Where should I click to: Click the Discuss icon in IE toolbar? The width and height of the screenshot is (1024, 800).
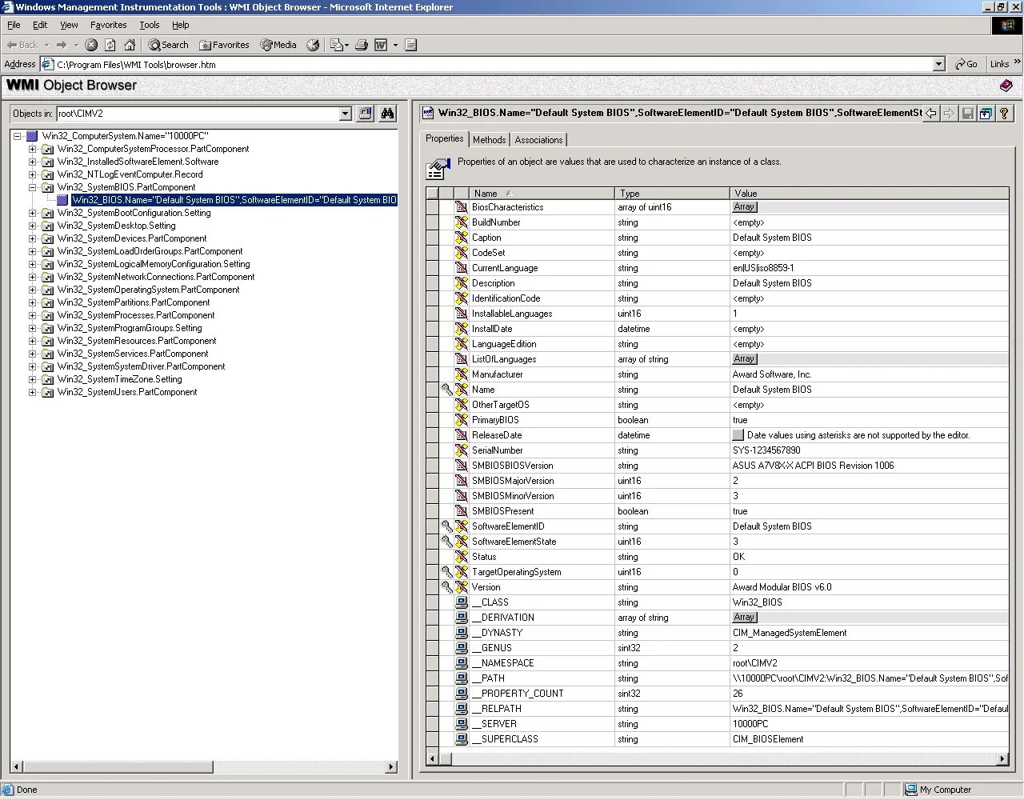click(x=410, y=45)
